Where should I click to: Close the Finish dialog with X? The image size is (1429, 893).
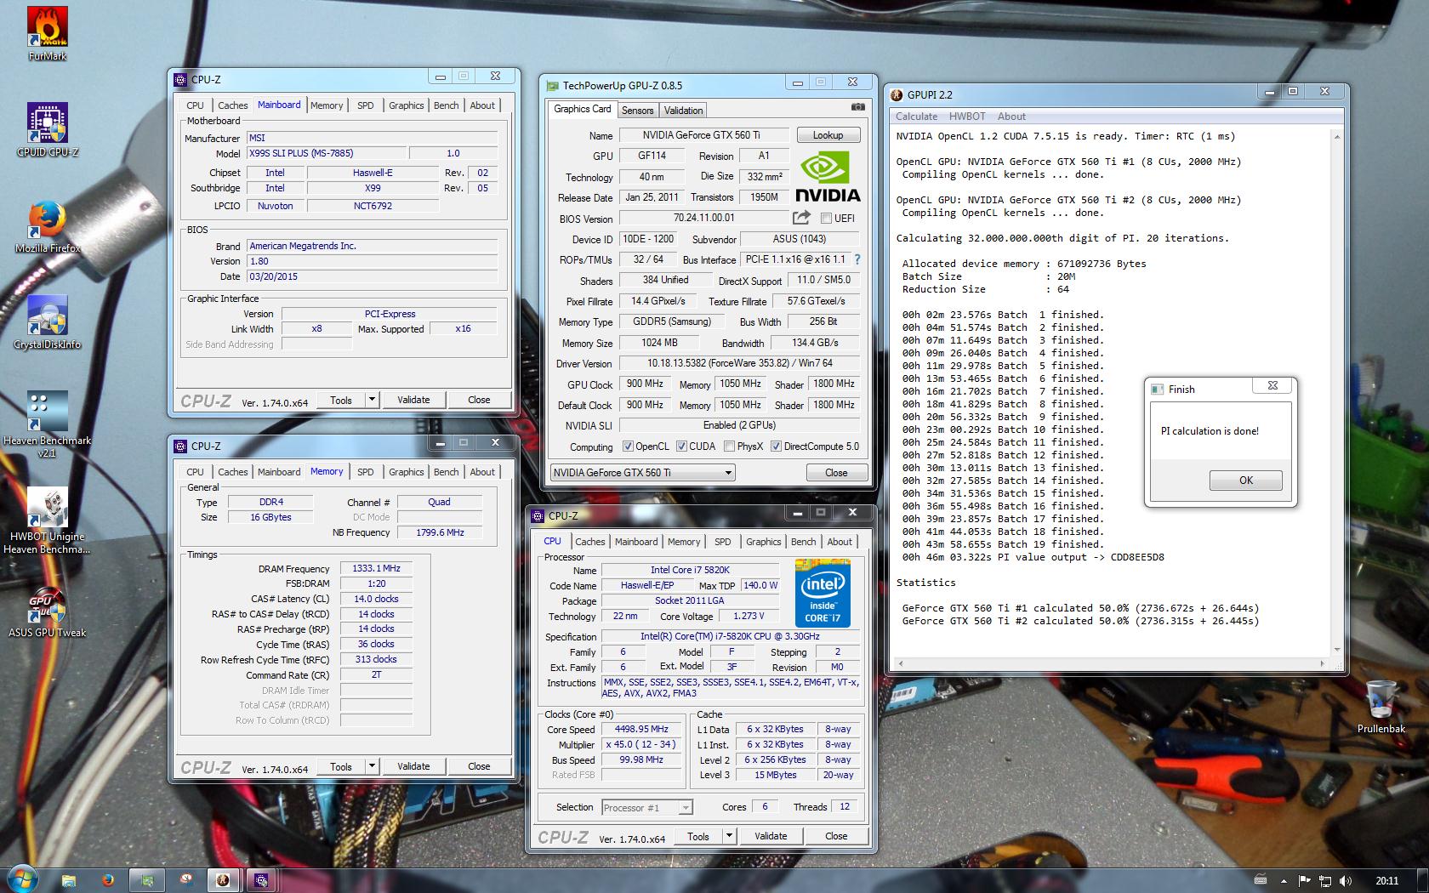[x=1272, y=386]
